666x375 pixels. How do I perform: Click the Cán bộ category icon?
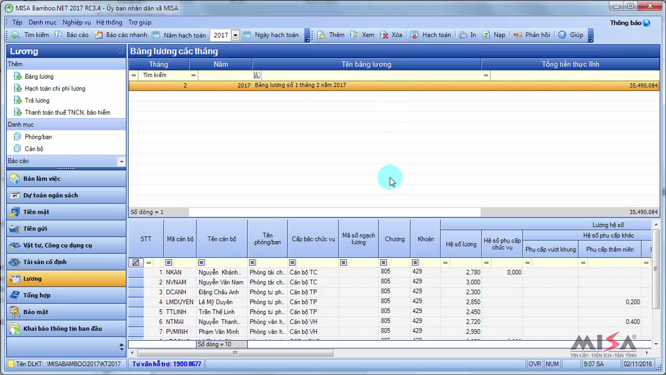click(x=17, y=149)
